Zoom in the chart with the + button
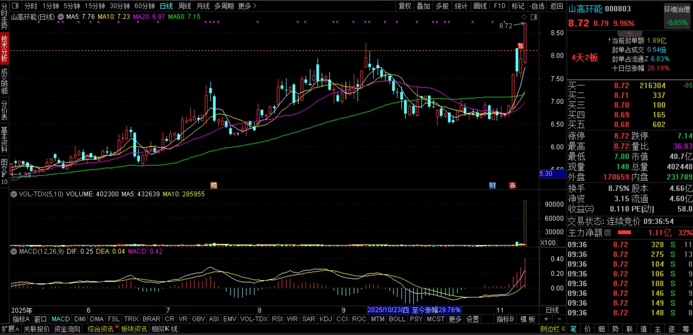The image size is (693, 335). pyautogui.click(x=546, y=319)
